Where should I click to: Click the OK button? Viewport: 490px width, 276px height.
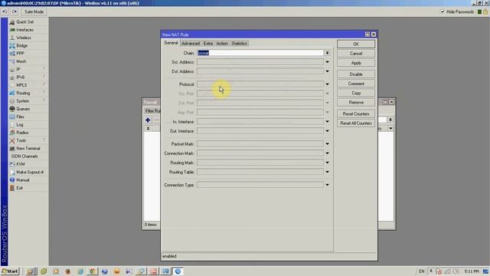pos(356,44)
